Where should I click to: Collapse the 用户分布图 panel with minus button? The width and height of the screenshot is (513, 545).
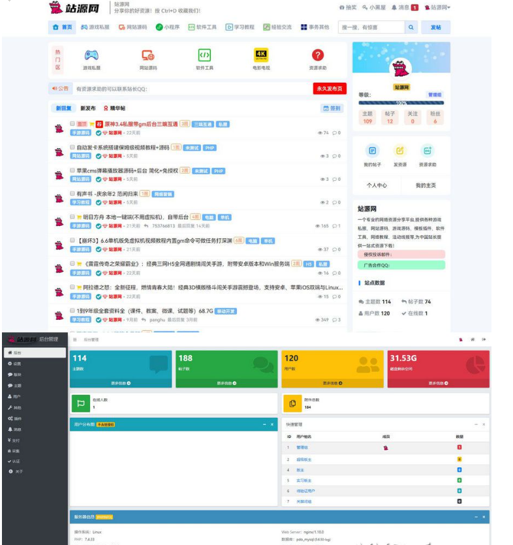point(264,424)
